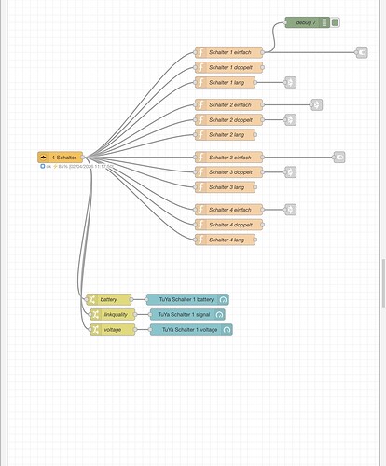Select the TuYa Schalter 1 signal node

(x=187, y=314)
